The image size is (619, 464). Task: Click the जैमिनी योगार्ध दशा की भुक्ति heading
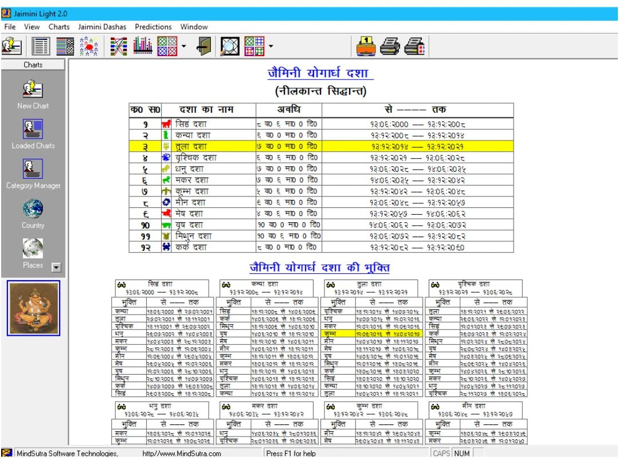320,268
